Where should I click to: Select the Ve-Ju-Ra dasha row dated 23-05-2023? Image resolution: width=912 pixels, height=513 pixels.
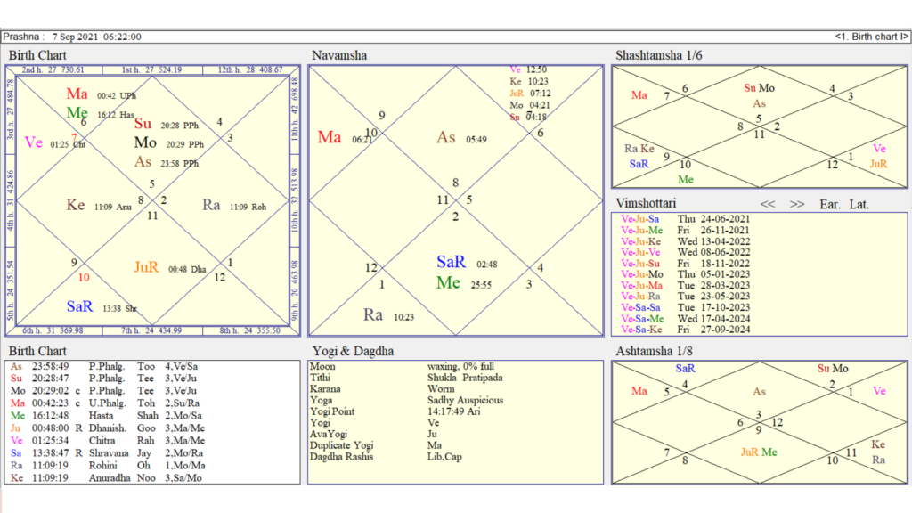click(685, 296)
